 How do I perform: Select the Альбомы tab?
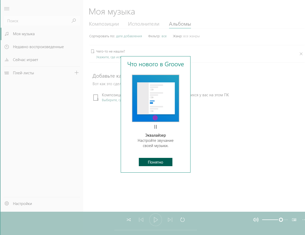[180, 24]
